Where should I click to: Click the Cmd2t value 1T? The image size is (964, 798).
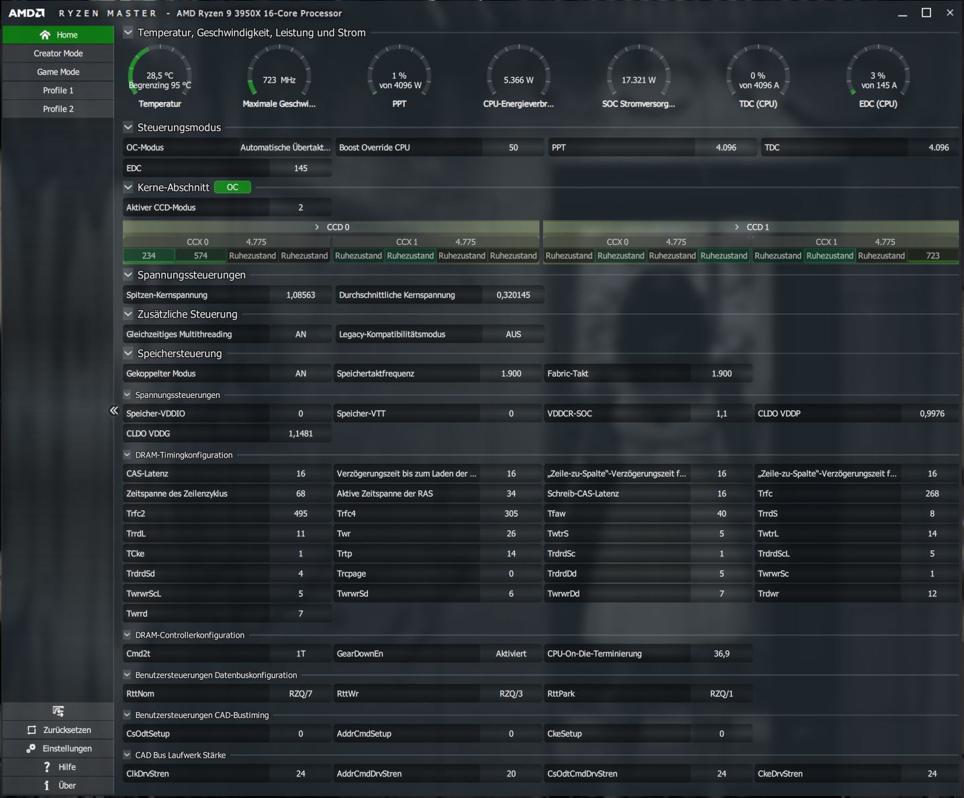[301, 654]
